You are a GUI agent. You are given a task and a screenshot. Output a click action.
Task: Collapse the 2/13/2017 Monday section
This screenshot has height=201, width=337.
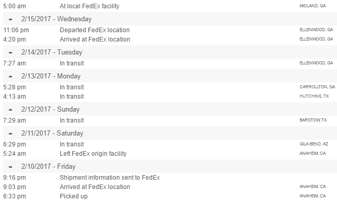[x=10, y=76]
